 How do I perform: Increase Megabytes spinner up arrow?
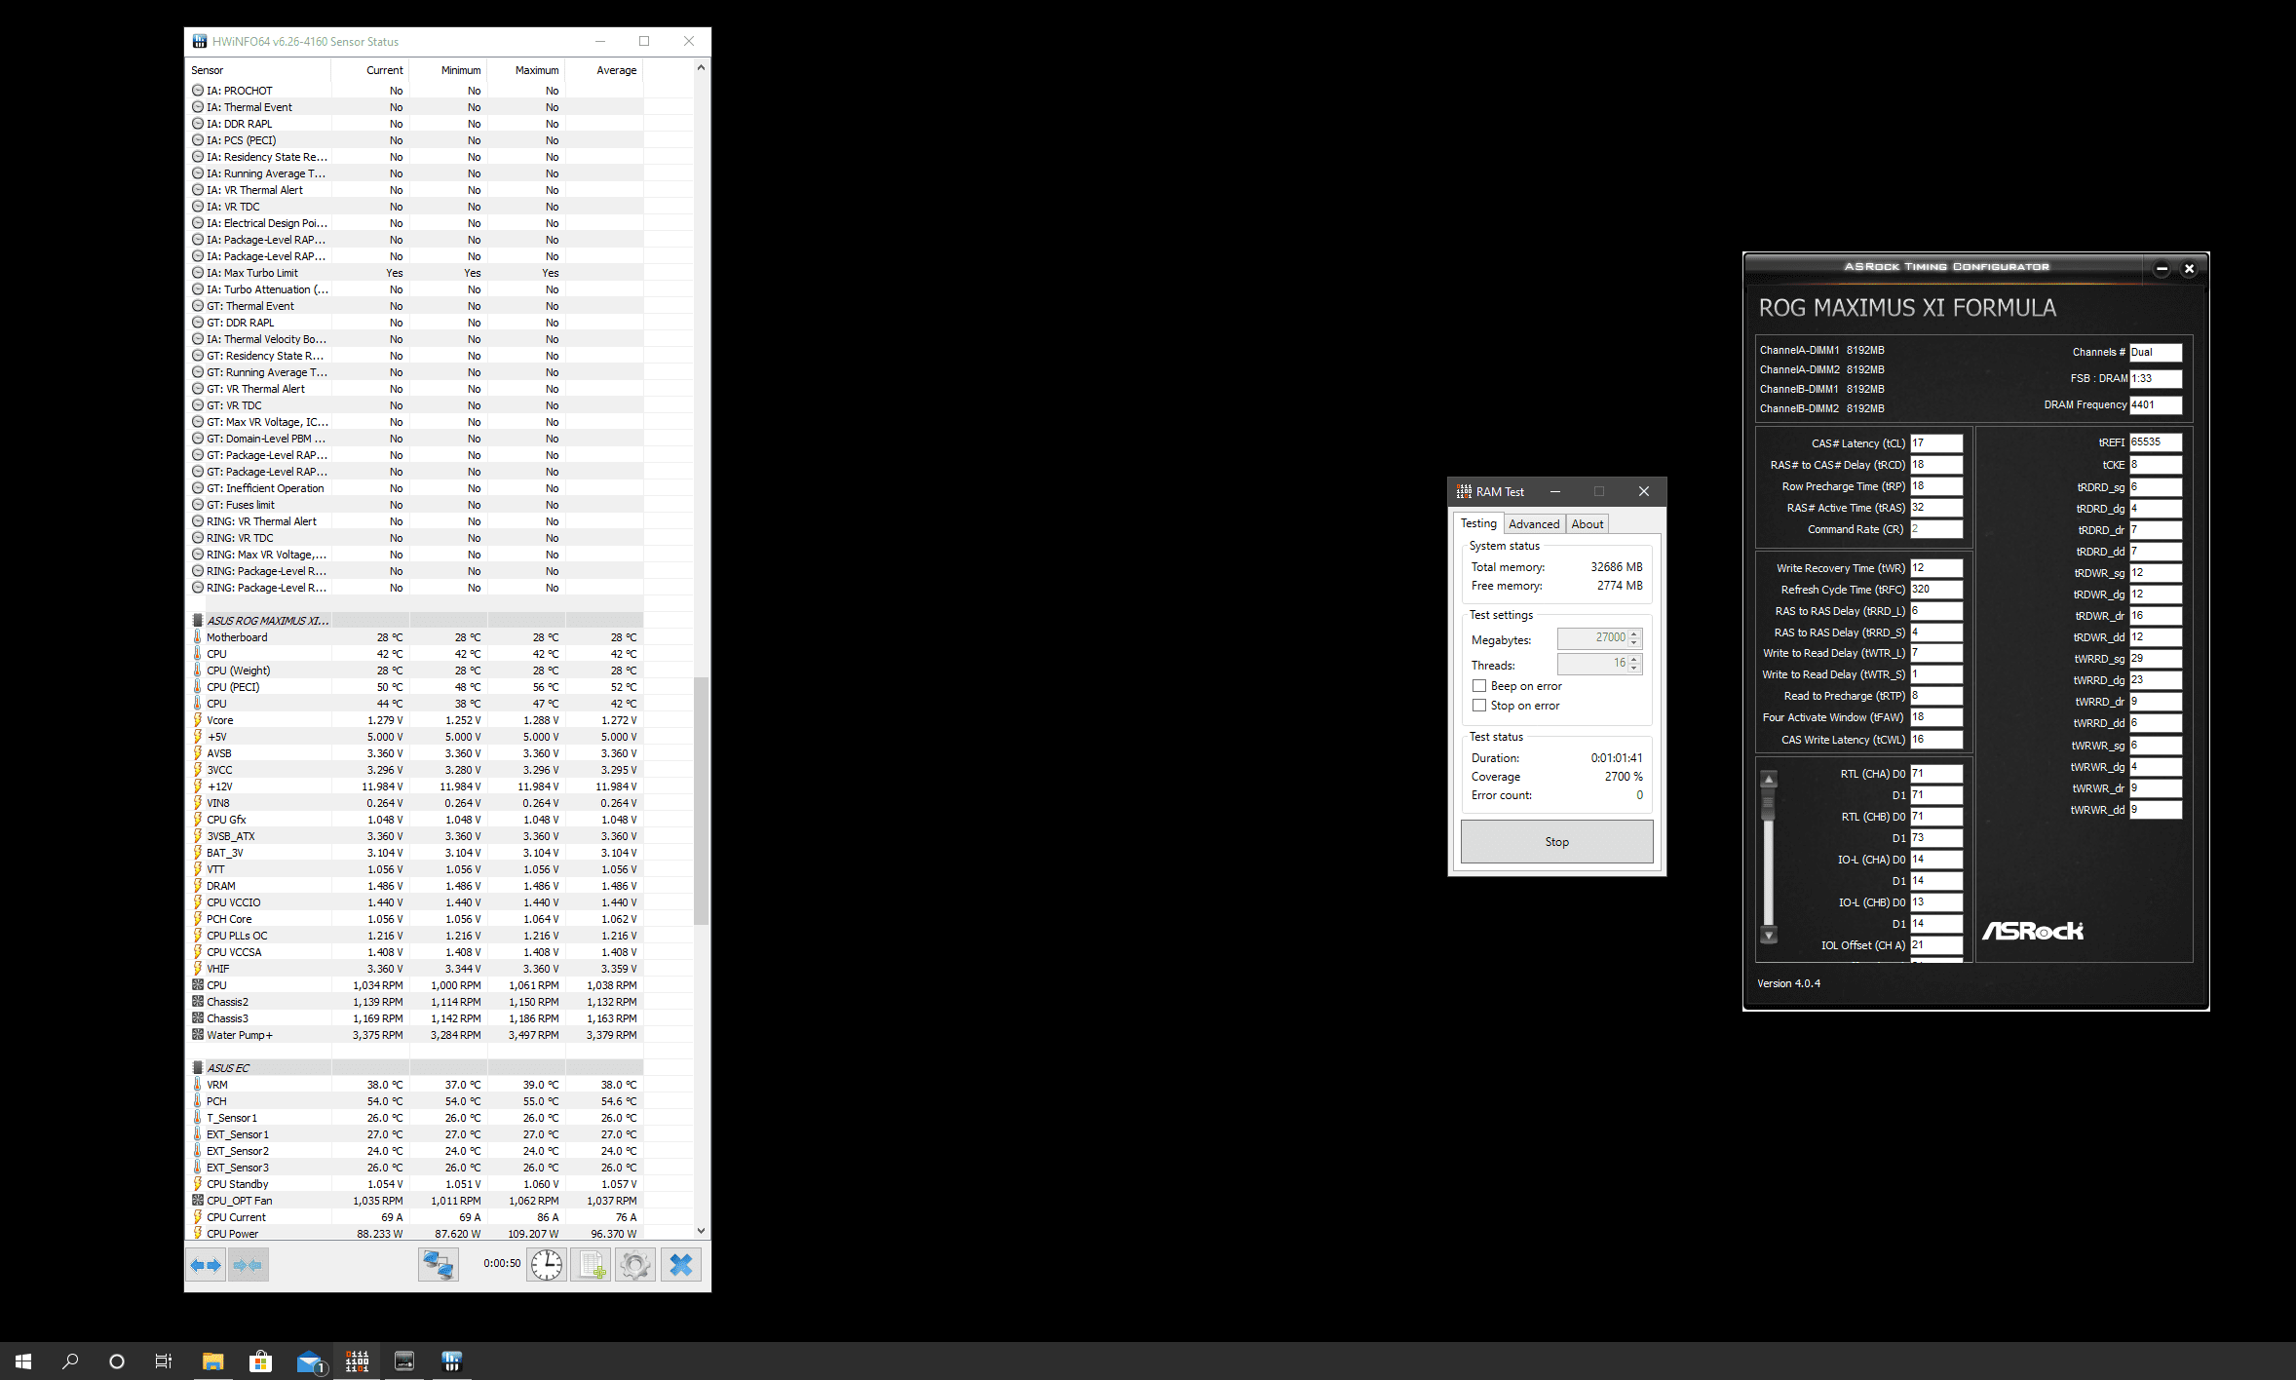click(1635, 633)
